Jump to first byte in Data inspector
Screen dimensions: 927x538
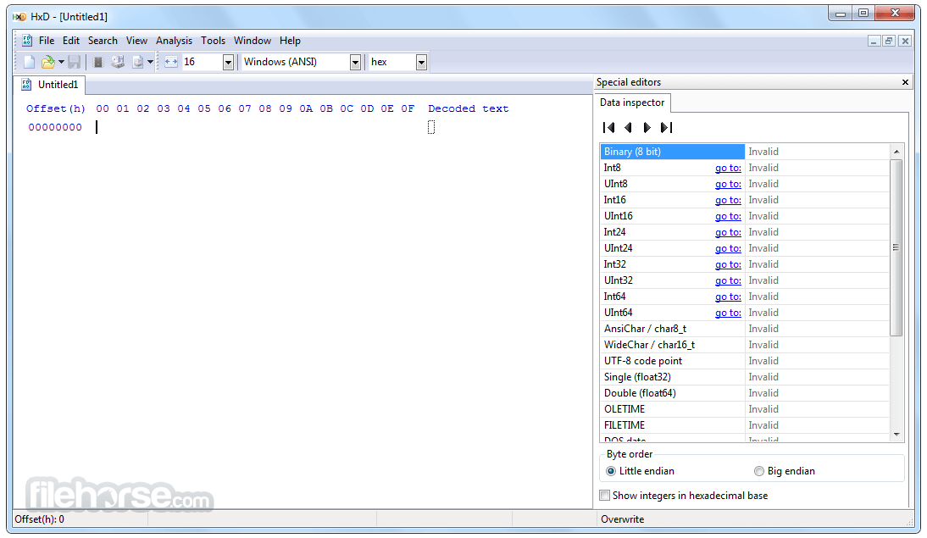pyautogui.click(x=609, y=127)
